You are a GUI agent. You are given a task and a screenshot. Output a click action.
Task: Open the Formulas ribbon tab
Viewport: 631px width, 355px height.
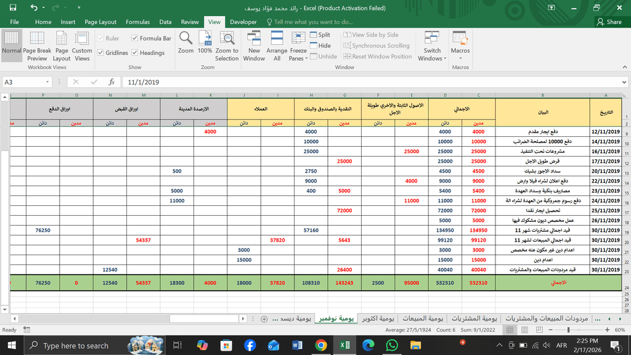137,22
